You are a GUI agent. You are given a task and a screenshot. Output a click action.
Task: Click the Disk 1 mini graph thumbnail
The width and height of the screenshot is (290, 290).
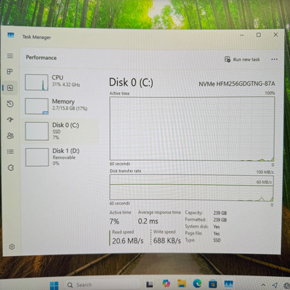point(37,157)
